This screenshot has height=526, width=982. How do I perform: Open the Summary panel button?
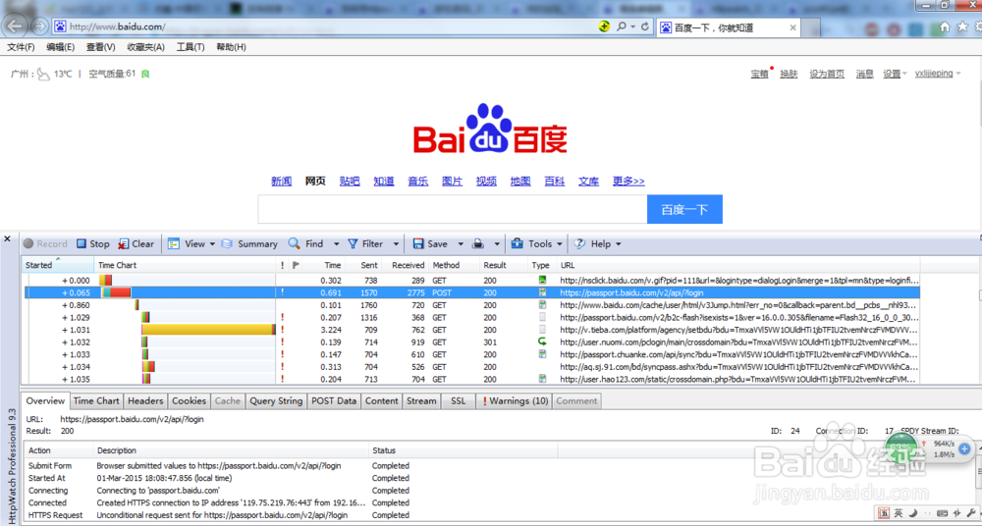coord(249,243)
